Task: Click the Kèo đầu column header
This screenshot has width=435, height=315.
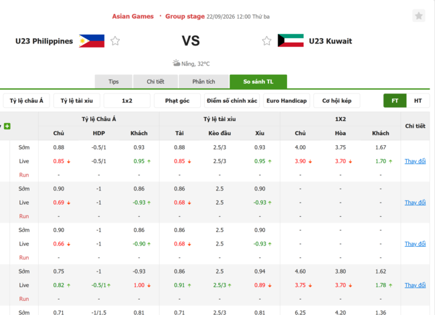Action: pyautogui.click(x=220, y=133)
